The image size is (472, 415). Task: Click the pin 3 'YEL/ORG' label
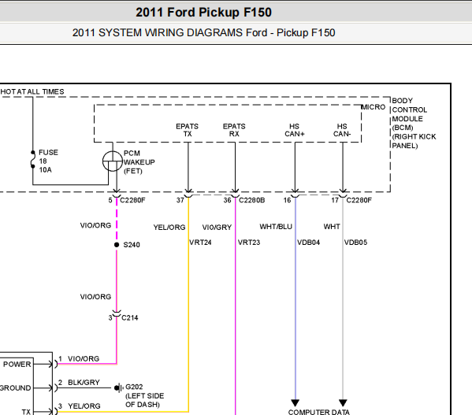(84, 406)
